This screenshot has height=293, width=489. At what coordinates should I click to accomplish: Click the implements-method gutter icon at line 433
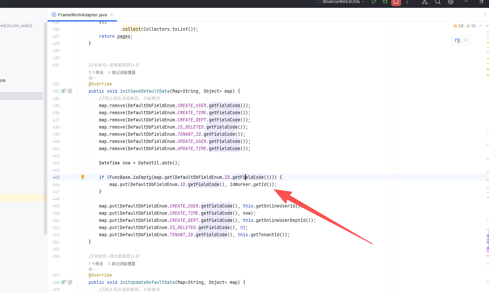tap(64, 91)
